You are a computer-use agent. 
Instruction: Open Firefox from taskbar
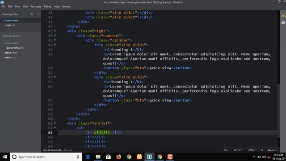tap(118, 157)
